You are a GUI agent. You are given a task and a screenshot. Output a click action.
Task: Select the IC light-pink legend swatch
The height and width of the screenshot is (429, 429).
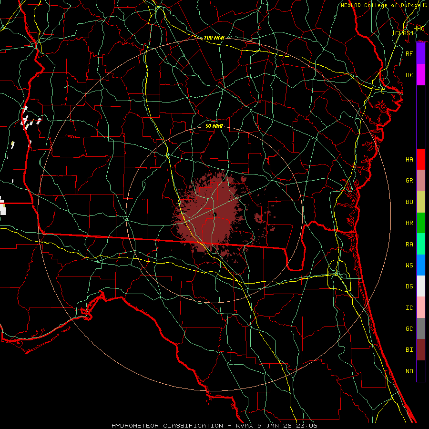click(x=421, y=307)
